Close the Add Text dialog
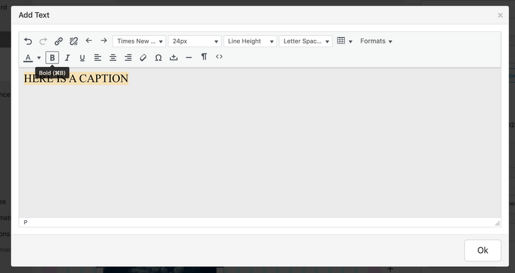Screen dimensions: 515x273 [500, 15]
